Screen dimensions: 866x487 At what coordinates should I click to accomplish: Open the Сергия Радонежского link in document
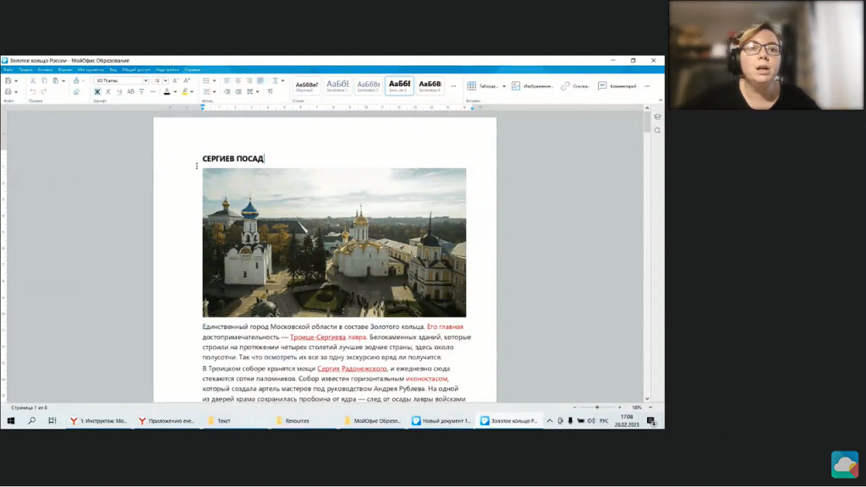[x=352, y=369]
